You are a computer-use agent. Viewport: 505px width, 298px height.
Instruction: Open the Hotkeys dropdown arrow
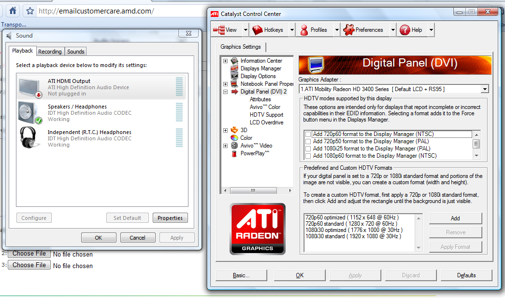292,30
